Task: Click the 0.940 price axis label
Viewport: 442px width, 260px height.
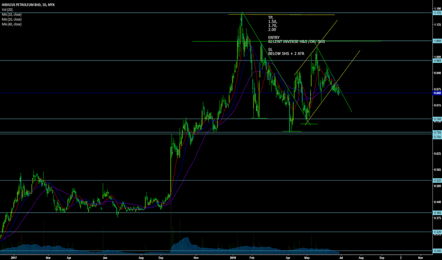Action: tap(437, 73)
